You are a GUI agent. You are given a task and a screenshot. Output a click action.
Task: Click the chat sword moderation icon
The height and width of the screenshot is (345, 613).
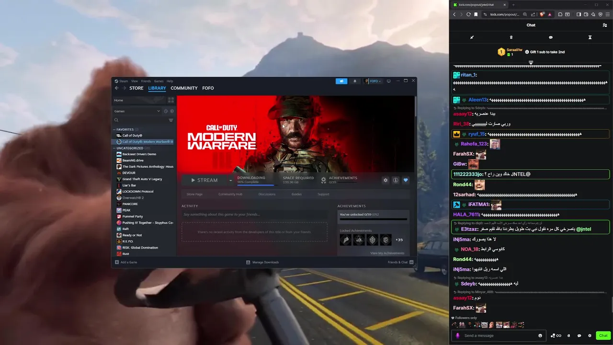coord(472,37)
